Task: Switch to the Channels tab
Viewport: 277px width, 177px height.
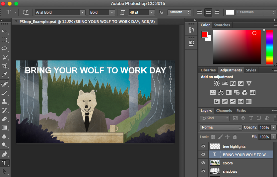Action: pyautogui.click(x=224, y=111)
